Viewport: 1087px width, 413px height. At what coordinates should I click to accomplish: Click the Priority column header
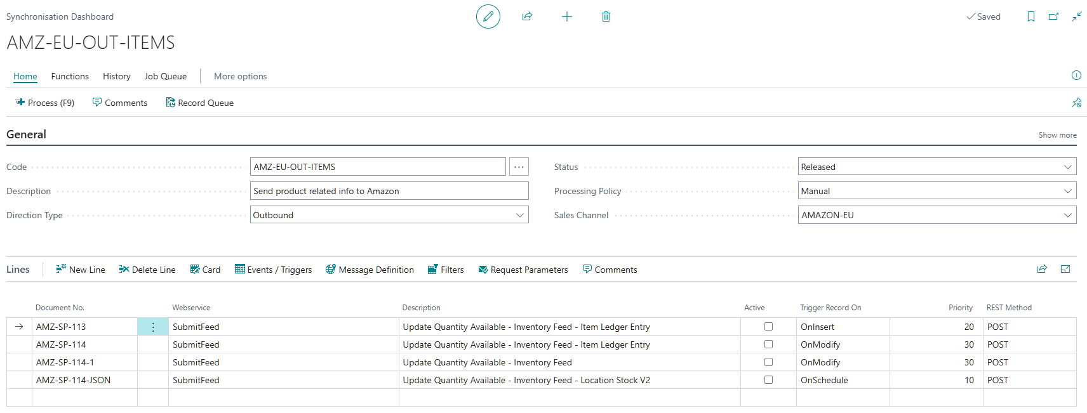(961, 308)
